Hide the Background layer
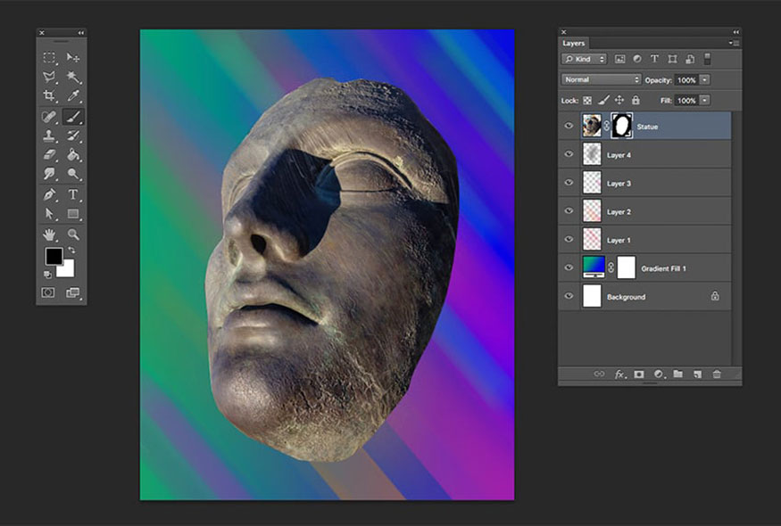This screenshot has height=526, width=781. (569, 296)
